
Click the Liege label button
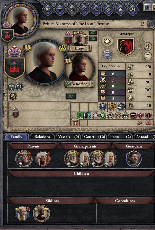click(79, 48)
